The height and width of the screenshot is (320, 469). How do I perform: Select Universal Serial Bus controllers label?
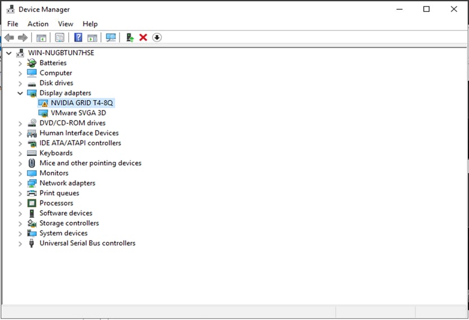pos(87,243)
